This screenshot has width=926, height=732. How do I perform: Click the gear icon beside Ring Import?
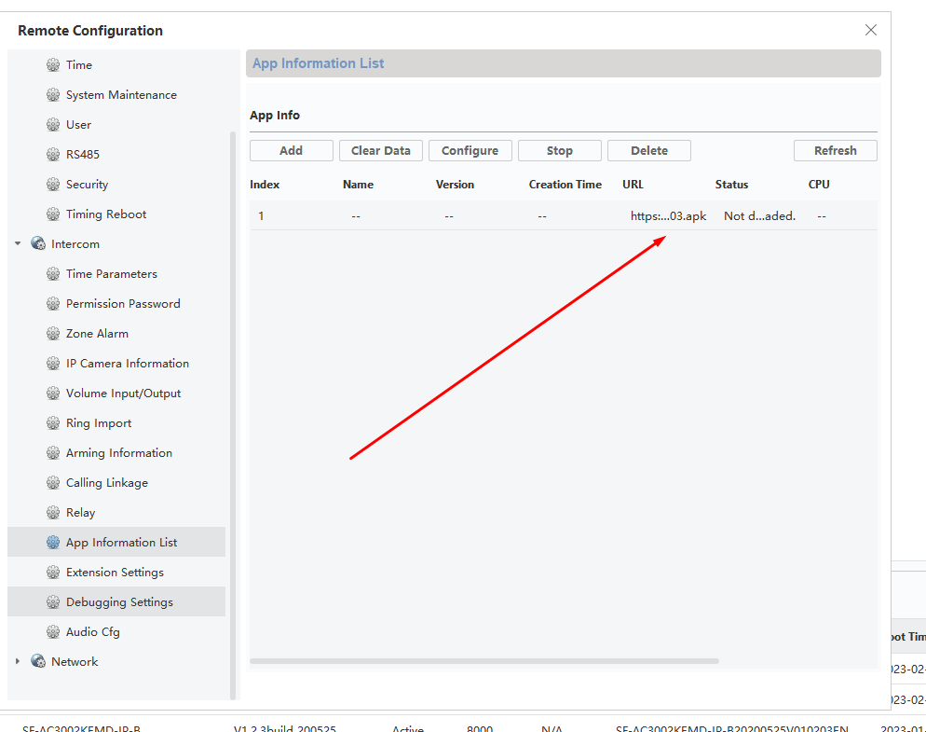(x=53, y=422)
